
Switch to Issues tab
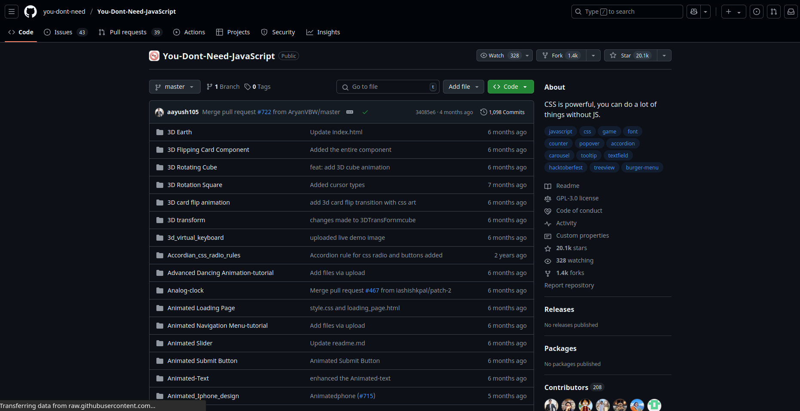66,32
